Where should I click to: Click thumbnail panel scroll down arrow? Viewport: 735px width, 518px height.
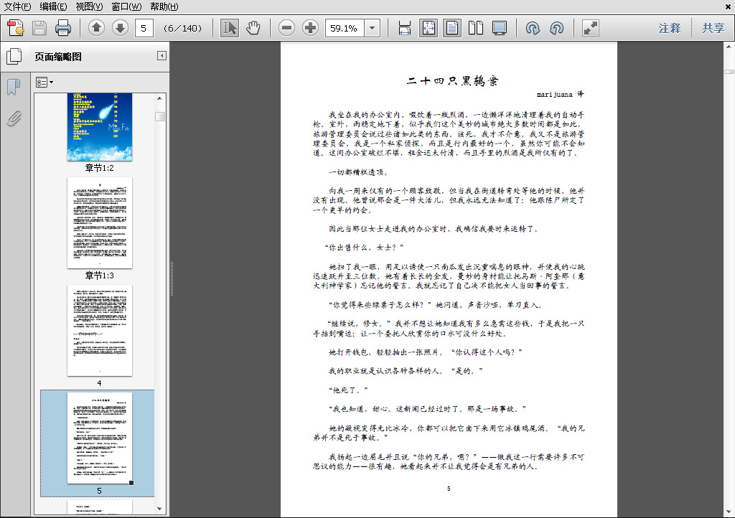160,509
